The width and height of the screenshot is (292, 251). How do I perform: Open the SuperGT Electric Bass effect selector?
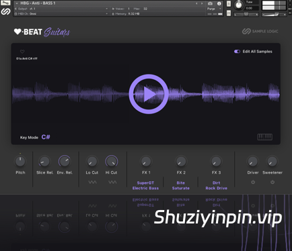tap(145, 185)
